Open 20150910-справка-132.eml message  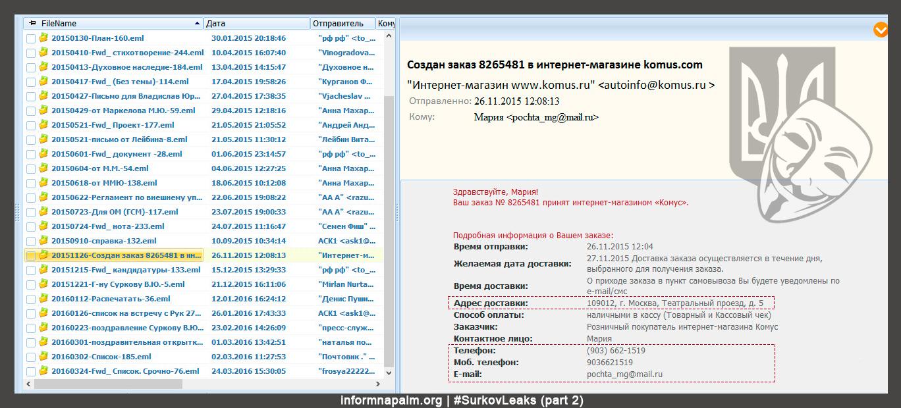pyautogui.click(x=104, y=241)
